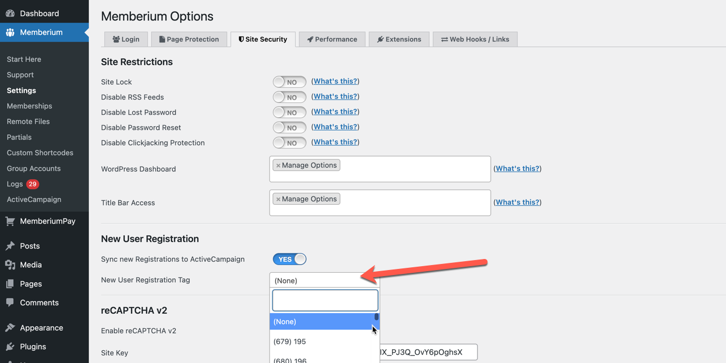726x363 pixels.
Task: Click the Dashboard gauge icon
Action: pyautogui.click(x=10, y=13)
